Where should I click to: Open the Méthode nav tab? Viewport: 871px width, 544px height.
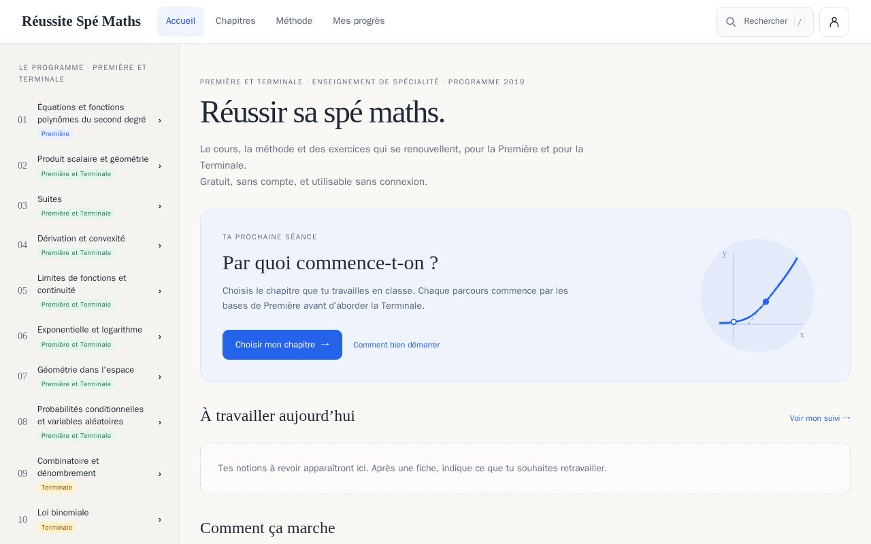294,21
